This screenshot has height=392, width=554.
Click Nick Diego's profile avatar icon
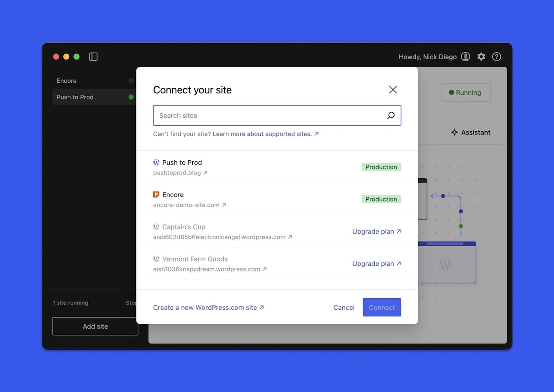pyautogui.click(x=466, y=57)
